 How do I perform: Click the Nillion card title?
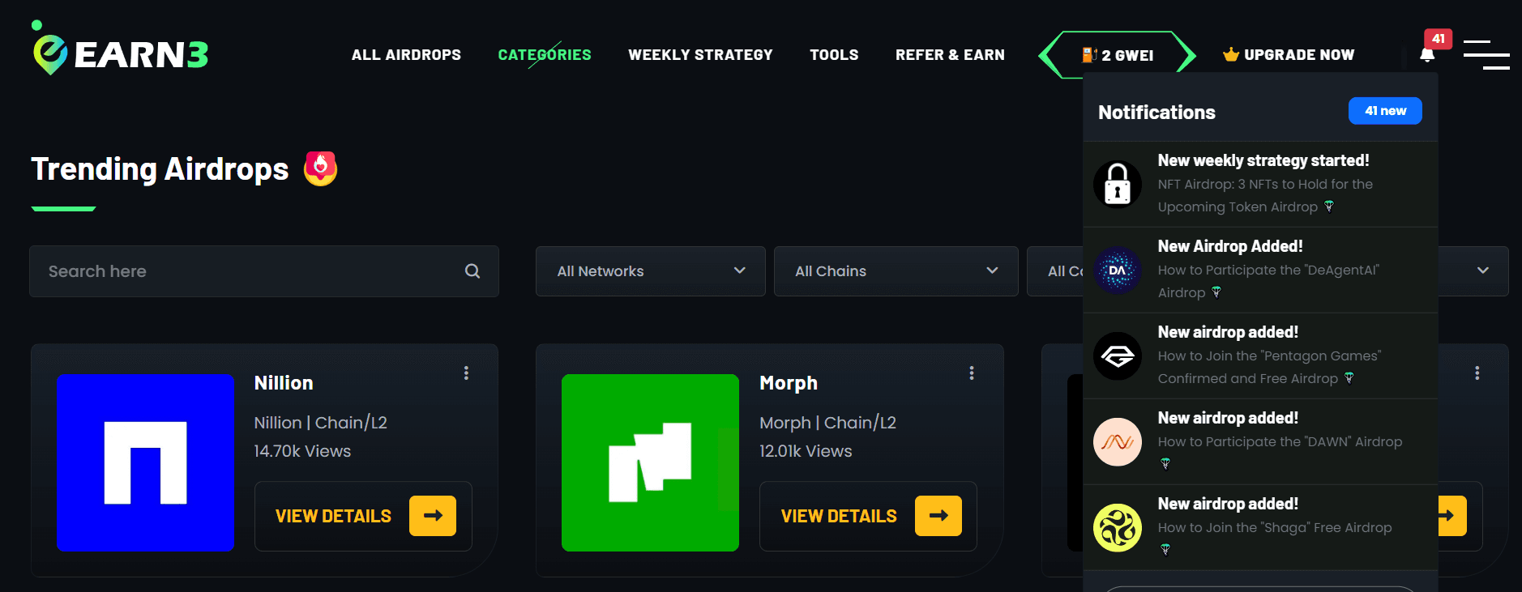pyautogui.click(x=284, y=383)
